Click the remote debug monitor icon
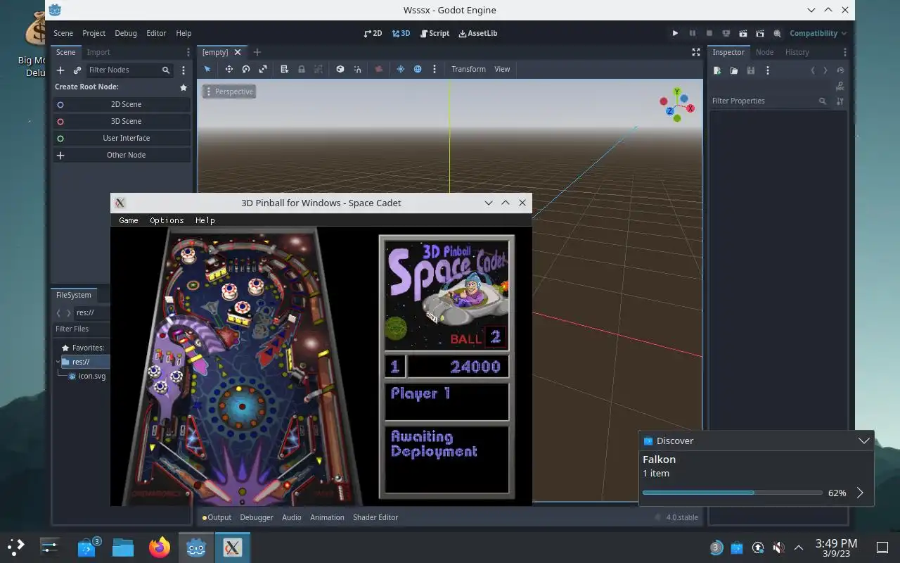 (726, 33)
